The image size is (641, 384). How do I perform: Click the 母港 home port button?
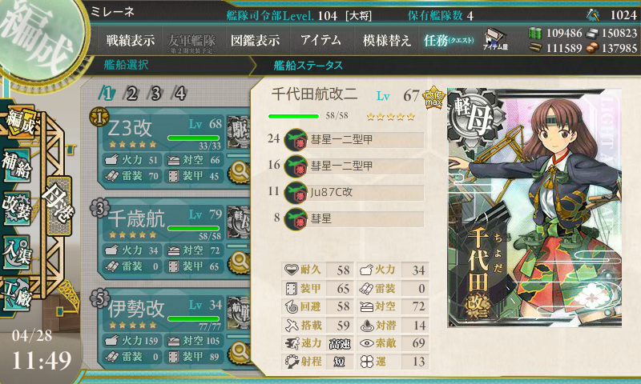click(x=58, y=206)
